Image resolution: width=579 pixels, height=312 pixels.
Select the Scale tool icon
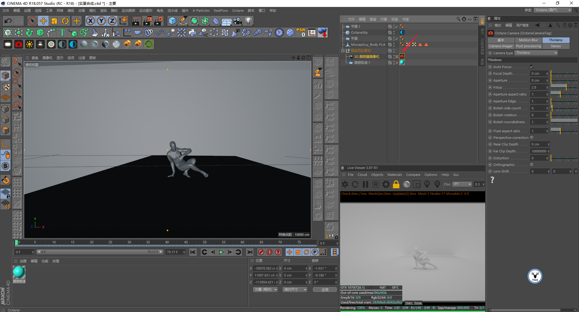54,21
